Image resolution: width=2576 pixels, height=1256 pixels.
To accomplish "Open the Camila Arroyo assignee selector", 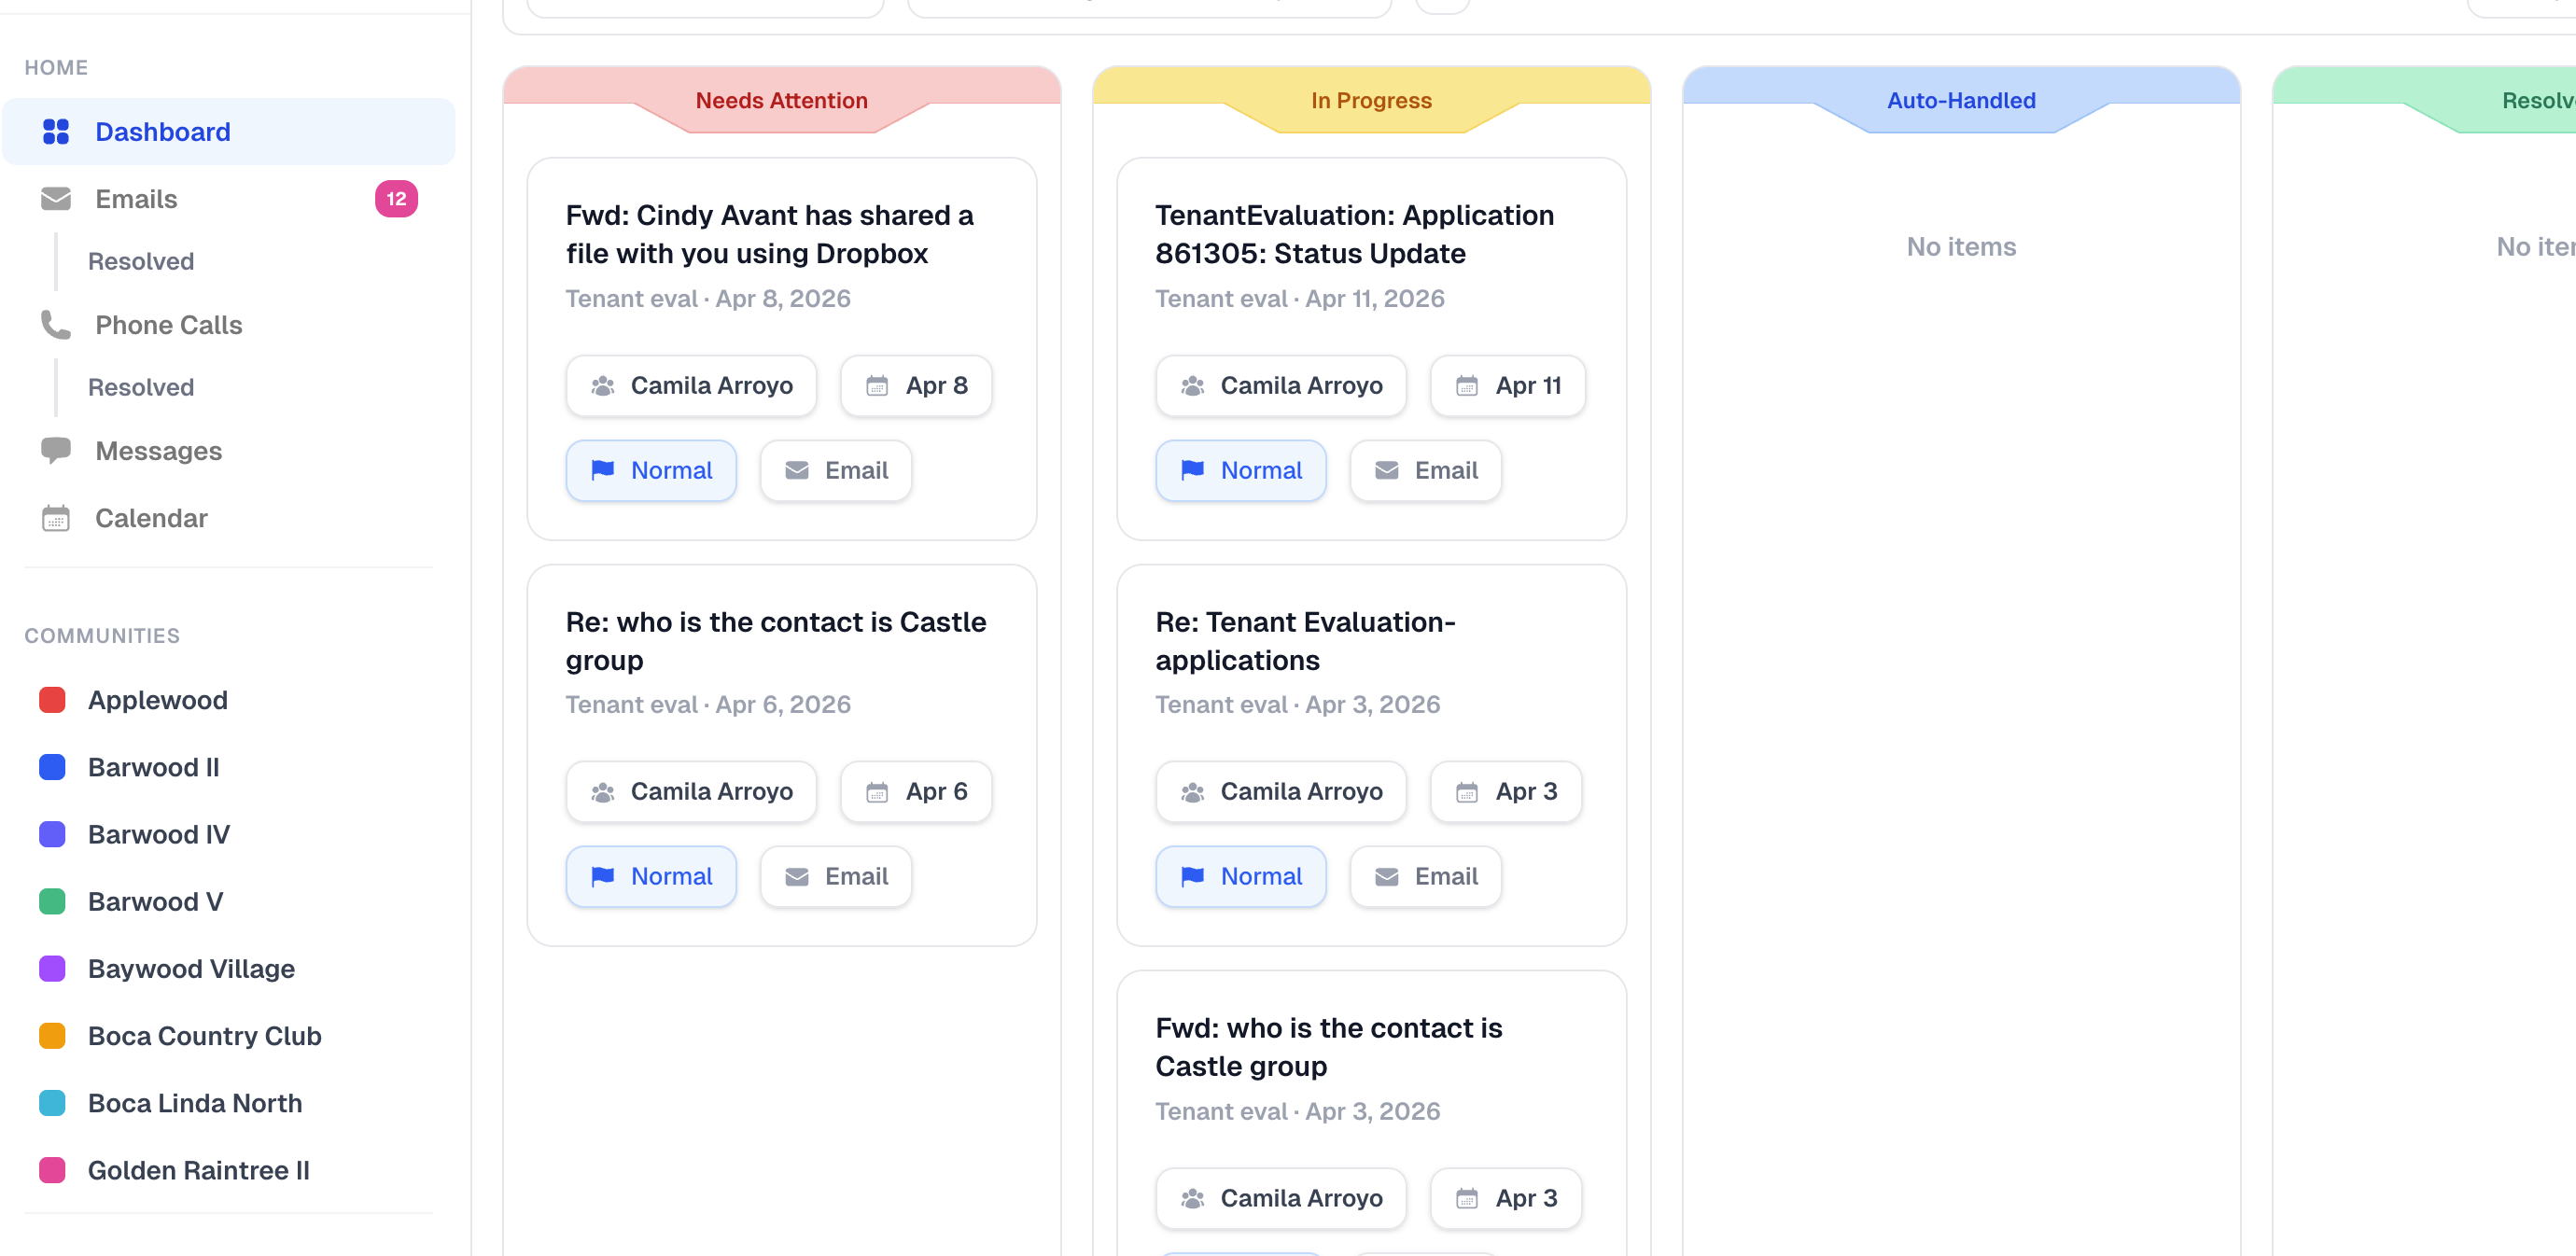I will coord(691,385).
